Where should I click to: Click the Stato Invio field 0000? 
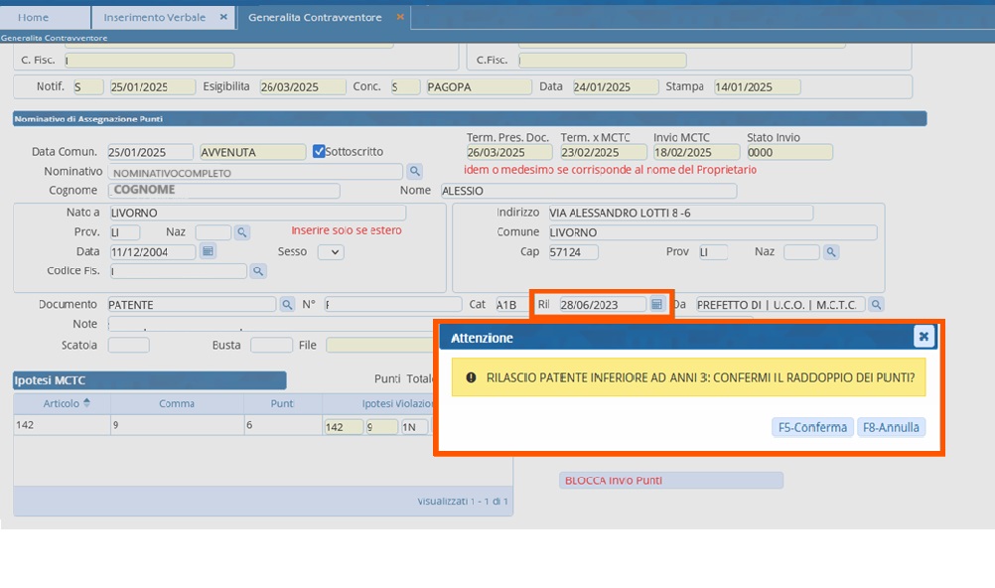click(x=789, y=152)
